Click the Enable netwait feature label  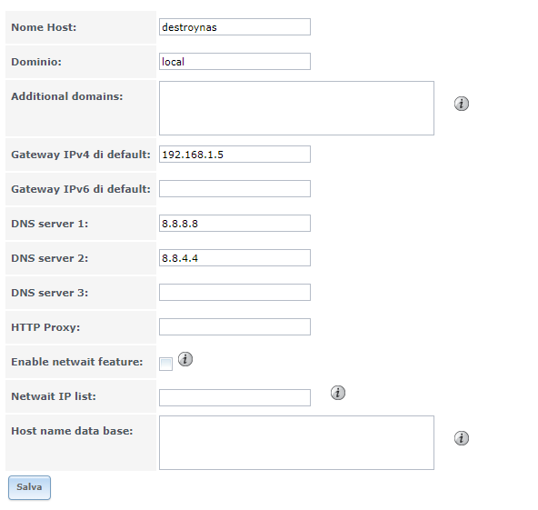click(77, 362)
